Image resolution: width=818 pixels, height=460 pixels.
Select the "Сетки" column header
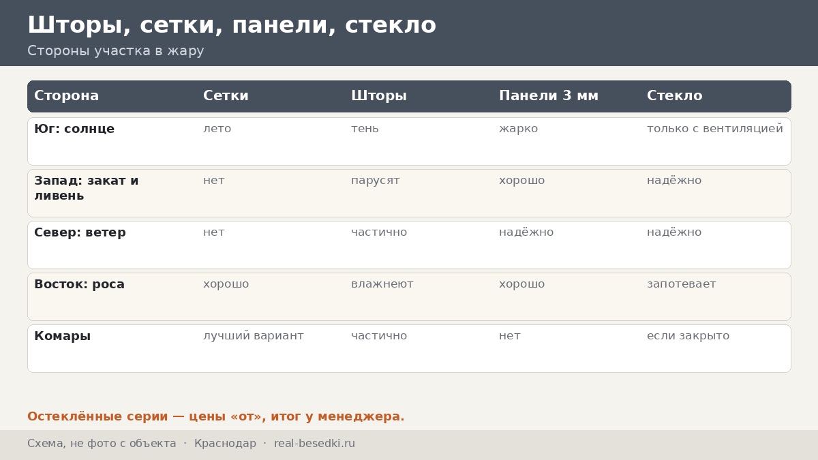tap(226, 96)
